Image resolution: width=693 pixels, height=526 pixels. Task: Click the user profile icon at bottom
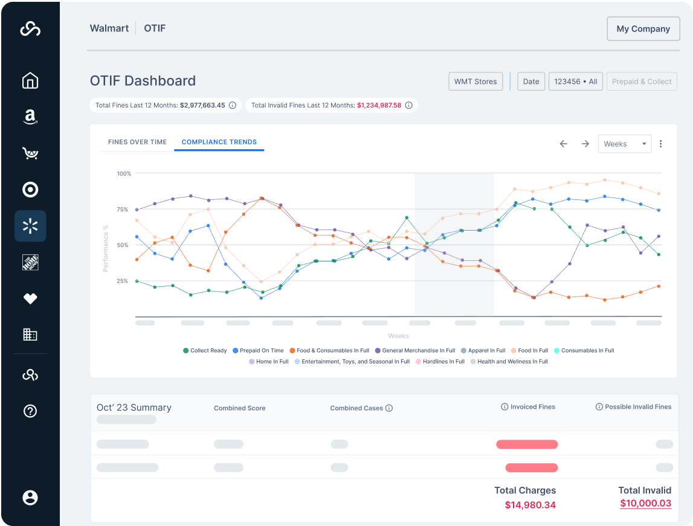[x=30, y=498]
